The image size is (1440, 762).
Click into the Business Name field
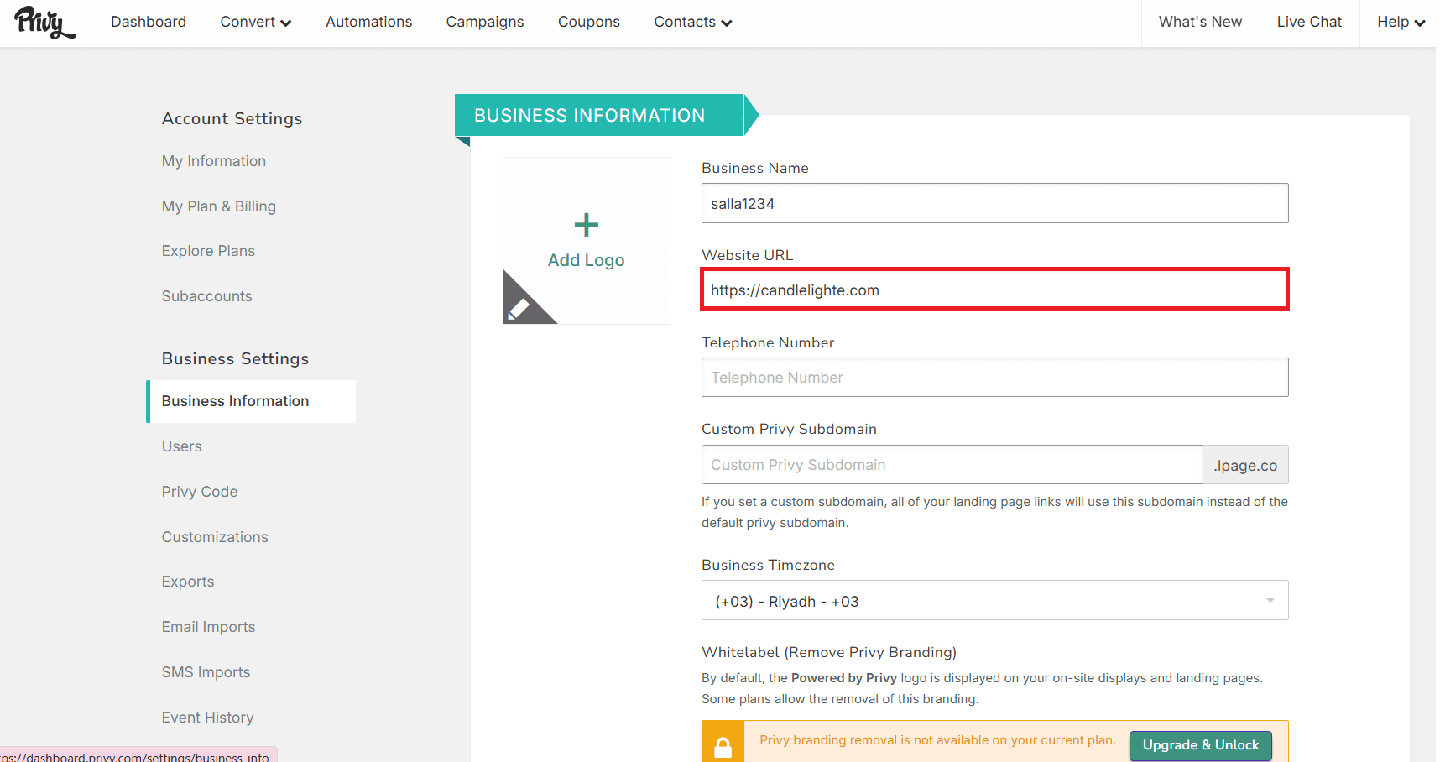coord(994,204)
